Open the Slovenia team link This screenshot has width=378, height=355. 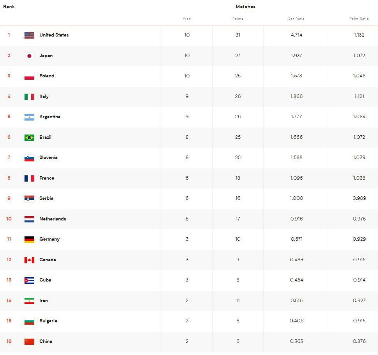click(x=48, y=157)
